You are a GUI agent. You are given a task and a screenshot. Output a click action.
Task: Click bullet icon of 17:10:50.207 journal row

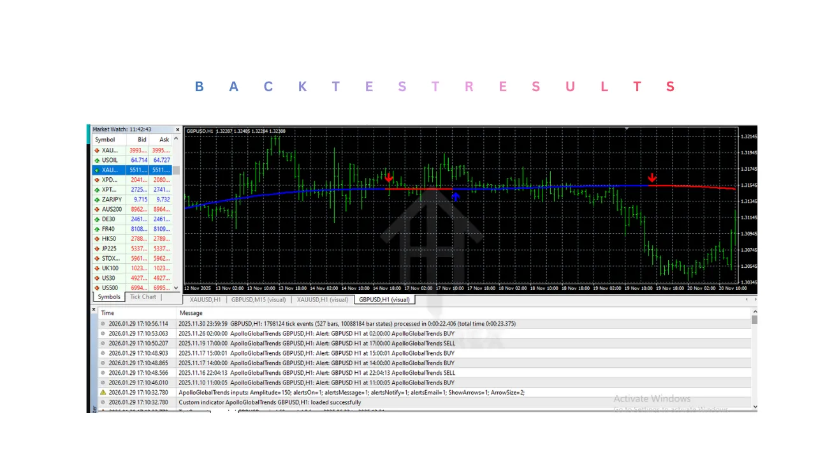pos(103,343)
